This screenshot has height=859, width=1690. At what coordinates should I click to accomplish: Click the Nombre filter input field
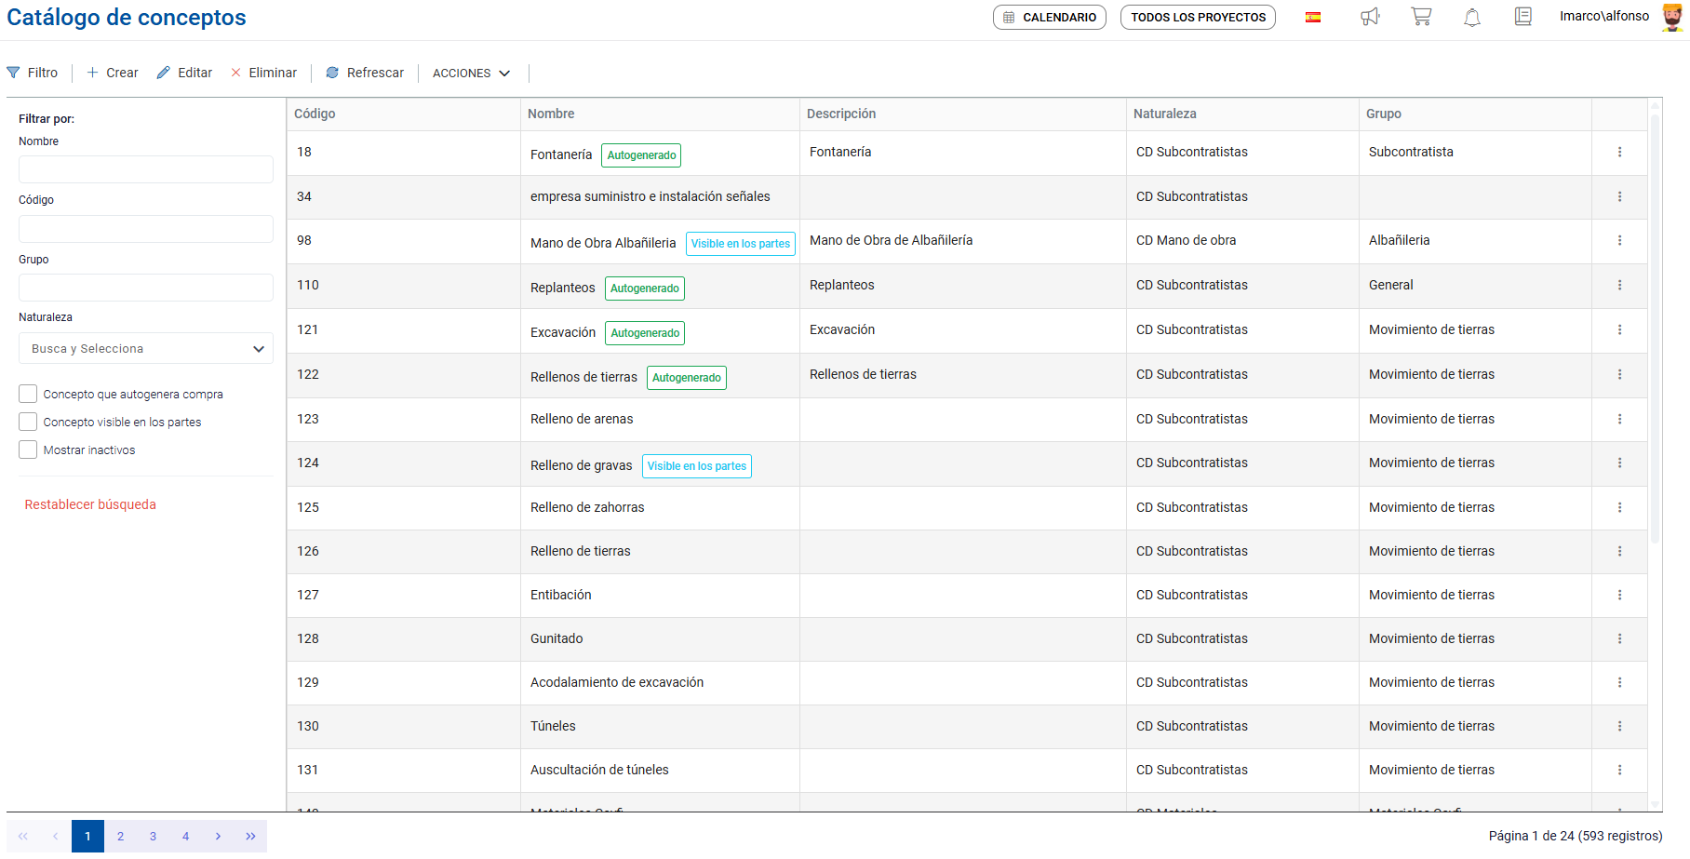(146, 169)
